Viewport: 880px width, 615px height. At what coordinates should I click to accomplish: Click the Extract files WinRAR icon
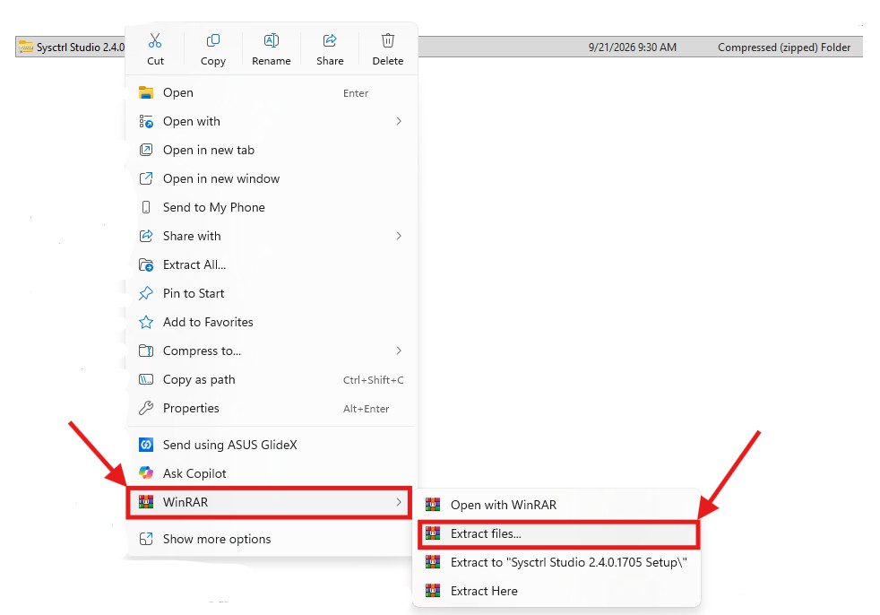[433, 533]
